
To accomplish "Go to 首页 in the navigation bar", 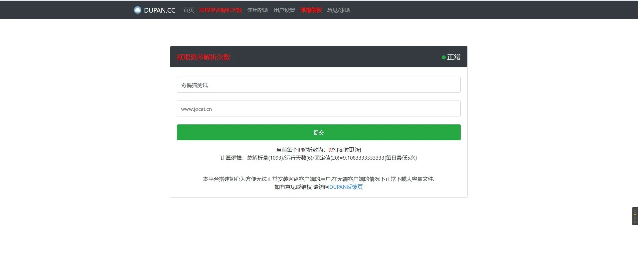I will (x=188, y=10).
